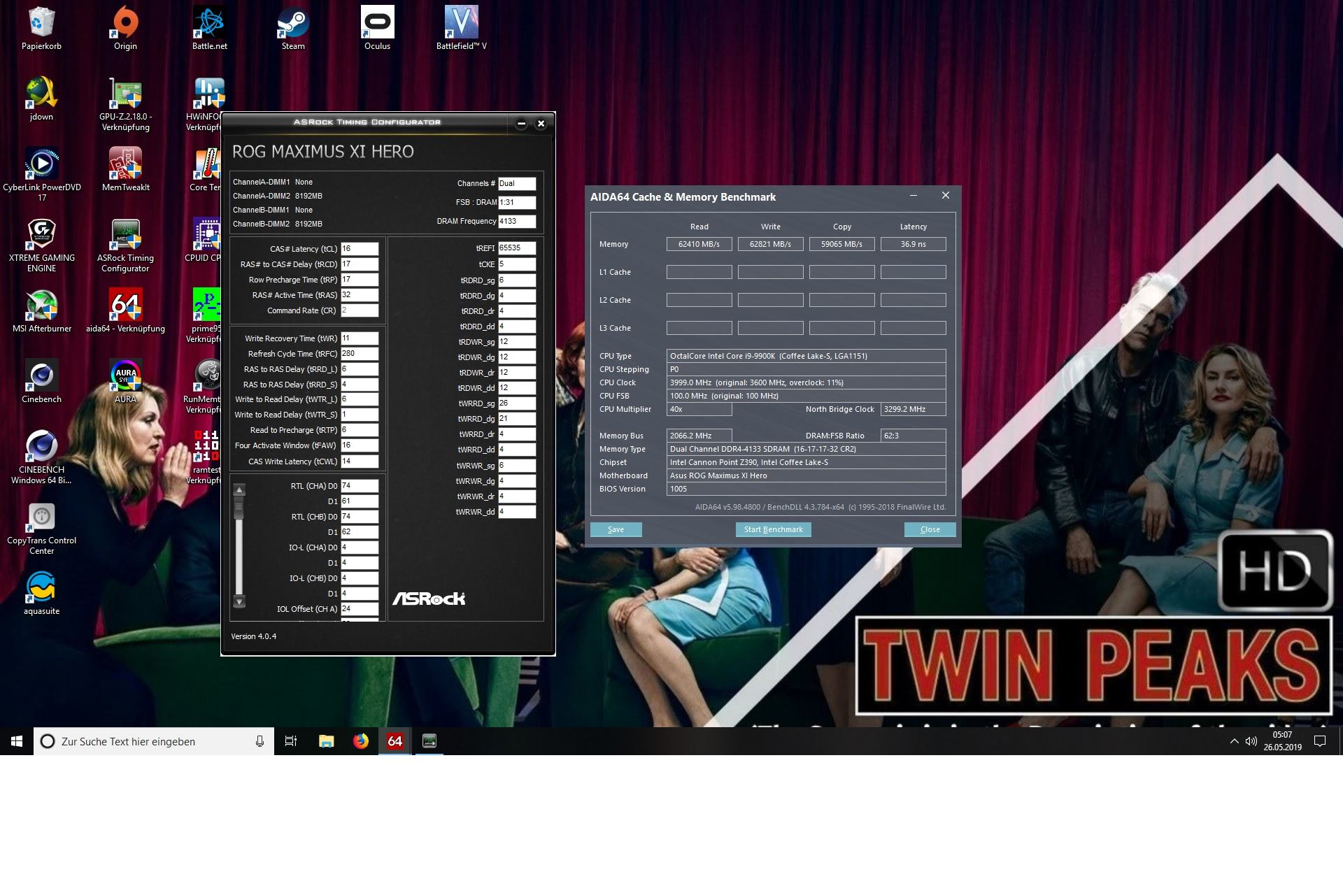Open CopyTrans Control Center icon
This screenshot has width=1343, height=895.
(x=42, y=527)
